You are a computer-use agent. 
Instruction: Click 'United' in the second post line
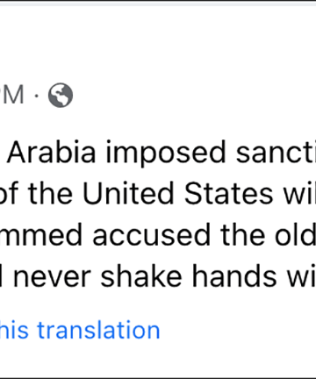[128, 193]
